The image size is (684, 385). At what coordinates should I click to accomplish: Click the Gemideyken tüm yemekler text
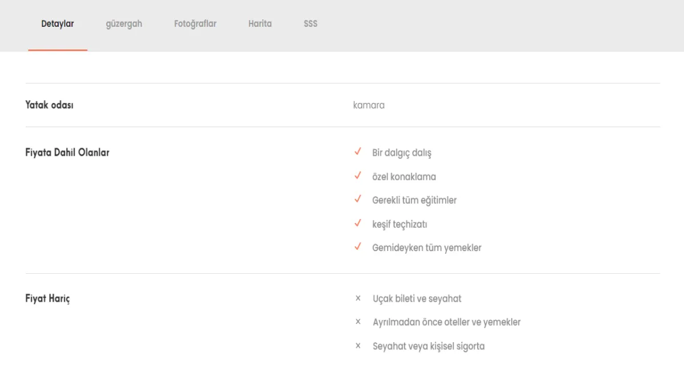pyautogui.click(x=427, y=248)
